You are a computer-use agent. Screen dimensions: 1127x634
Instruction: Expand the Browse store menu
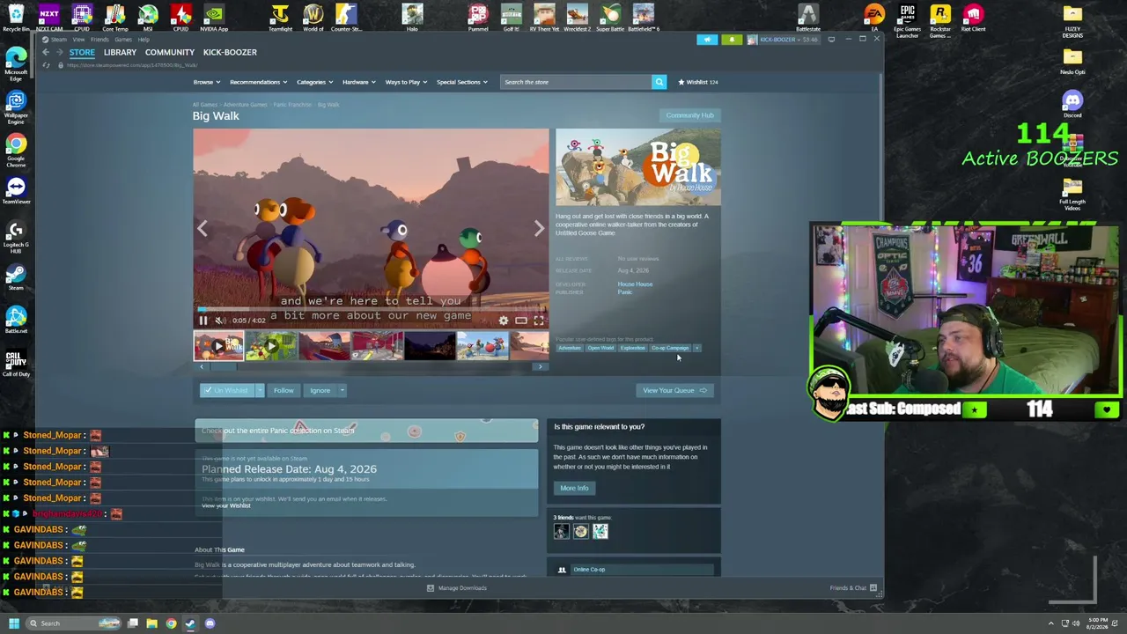click(x=206, y=82)
